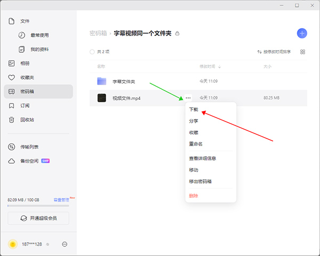Click the lock icon beside folder title
This screenshot has width=320, height=256.
pyautogui.click(x=178, y=33)
